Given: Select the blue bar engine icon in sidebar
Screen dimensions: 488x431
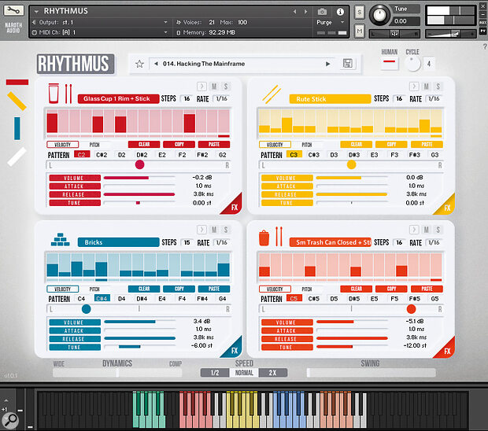Looking at the screenshot, I should [17, 128].
